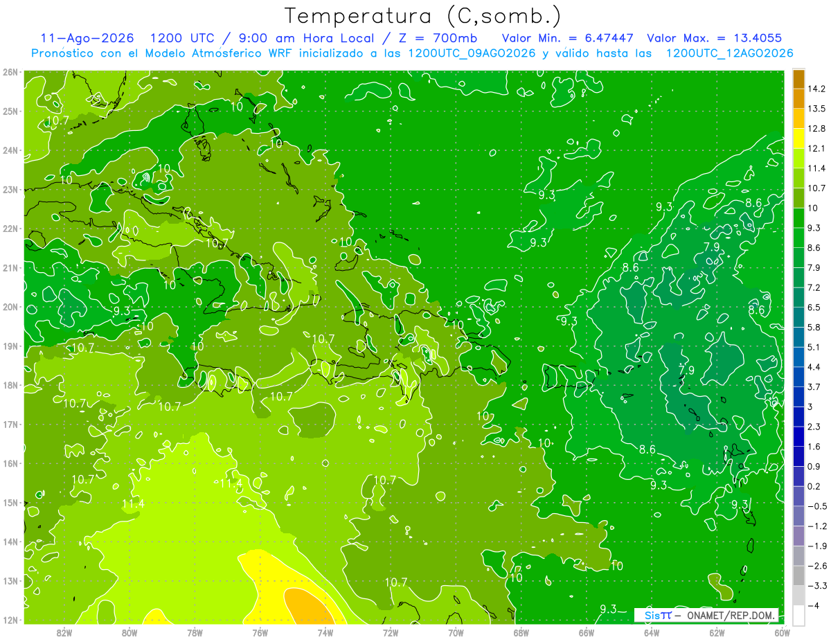This screenshot has height=642, width=831.
Task: Click the date text '11-Ago-2026'
Action: pos(87,38)
